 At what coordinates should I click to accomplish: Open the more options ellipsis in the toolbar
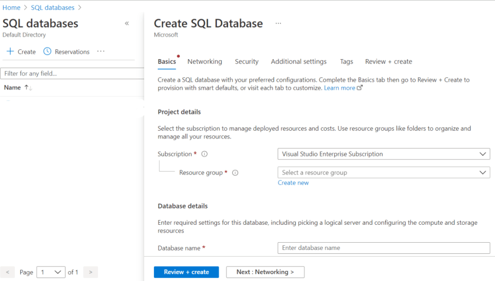point(101,51)
